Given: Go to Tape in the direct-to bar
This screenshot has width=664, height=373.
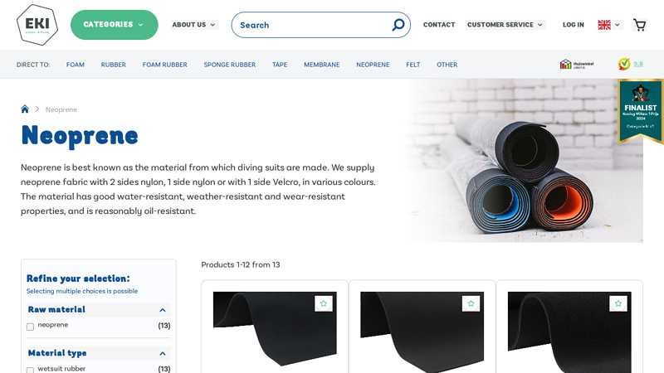Looking at the screenshot, I should click(x=280, y=65).
